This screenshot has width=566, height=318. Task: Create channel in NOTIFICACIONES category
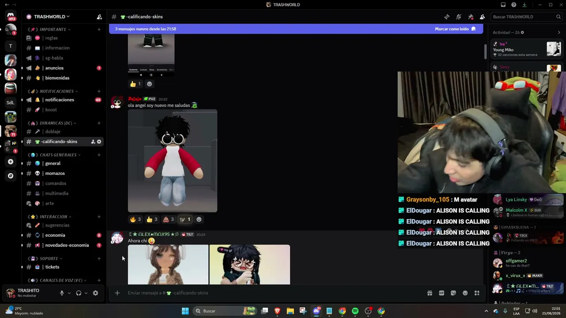pos(99,91)
